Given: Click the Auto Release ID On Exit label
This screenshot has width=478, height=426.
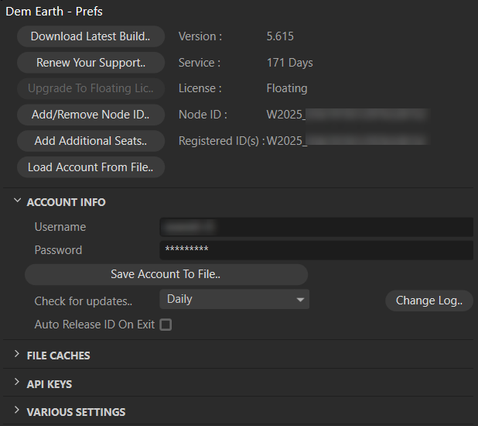Looking at the screenshot, I should coord(94,325).
